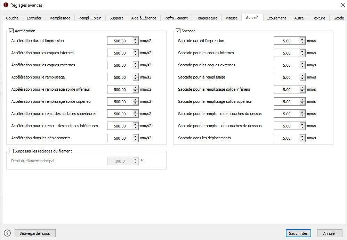Open the Rempli... plein tab
Viewport: 347px width, 240px height.
(90, 18)
